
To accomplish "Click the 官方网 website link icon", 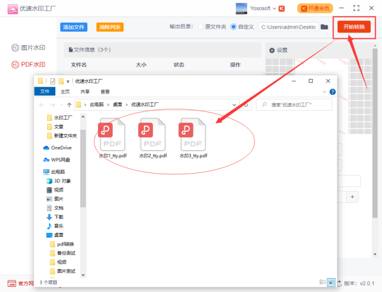I will [x=11, y=284].
